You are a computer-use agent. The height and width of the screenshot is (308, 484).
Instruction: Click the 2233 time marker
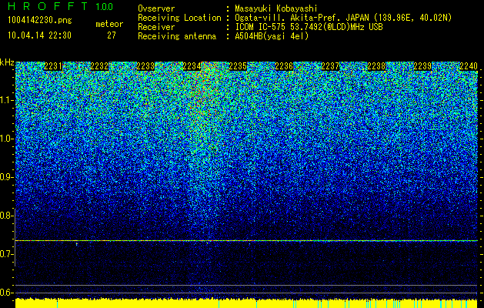[145, 66]
